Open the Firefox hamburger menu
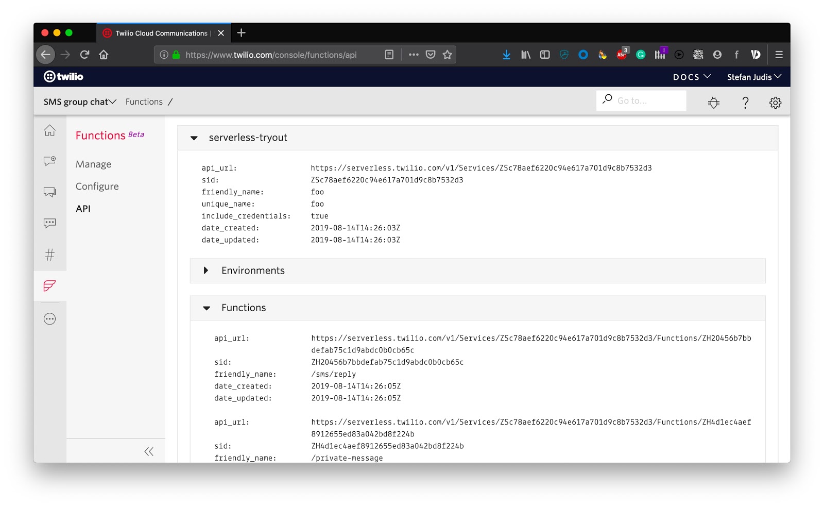The width and height of the screenshot is (824, 507). tap(779, 55)
